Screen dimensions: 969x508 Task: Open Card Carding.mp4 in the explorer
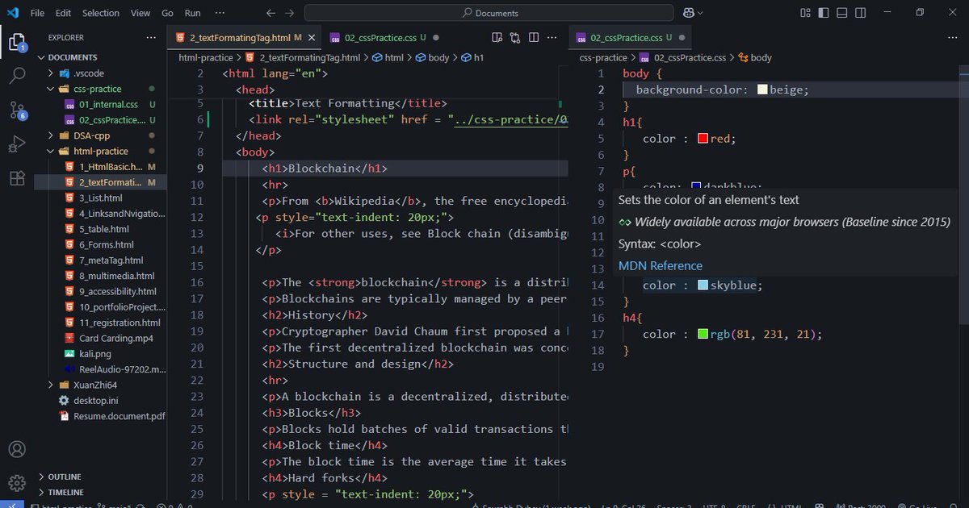coord(115,339)
